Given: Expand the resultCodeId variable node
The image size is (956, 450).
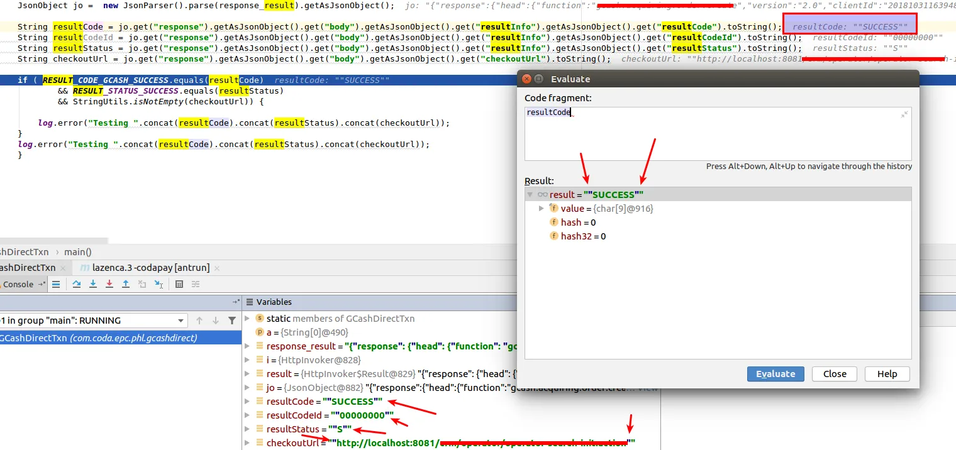Looking at the screenshot, I should [248, 415].
